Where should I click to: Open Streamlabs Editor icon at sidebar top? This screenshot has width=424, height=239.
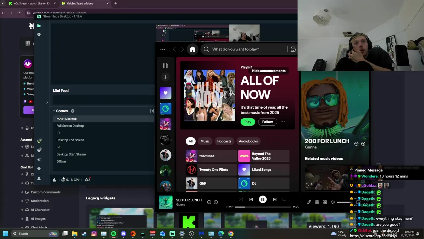39,25
